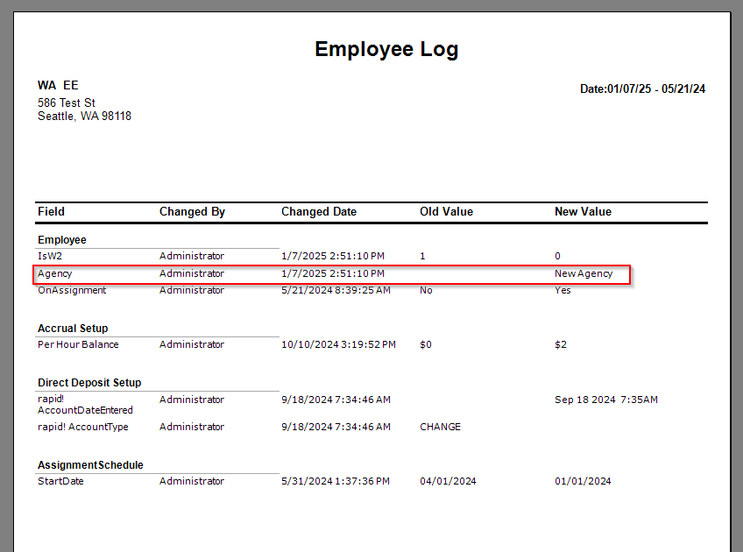Click IsW2 new value 0

tap(558, 257)
